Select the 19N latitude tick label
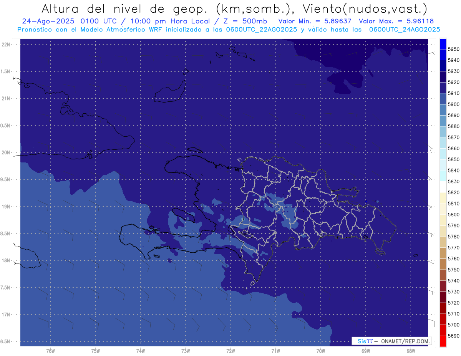The width and height of the screenshot is (461, 356). click(x=6, y=206)
